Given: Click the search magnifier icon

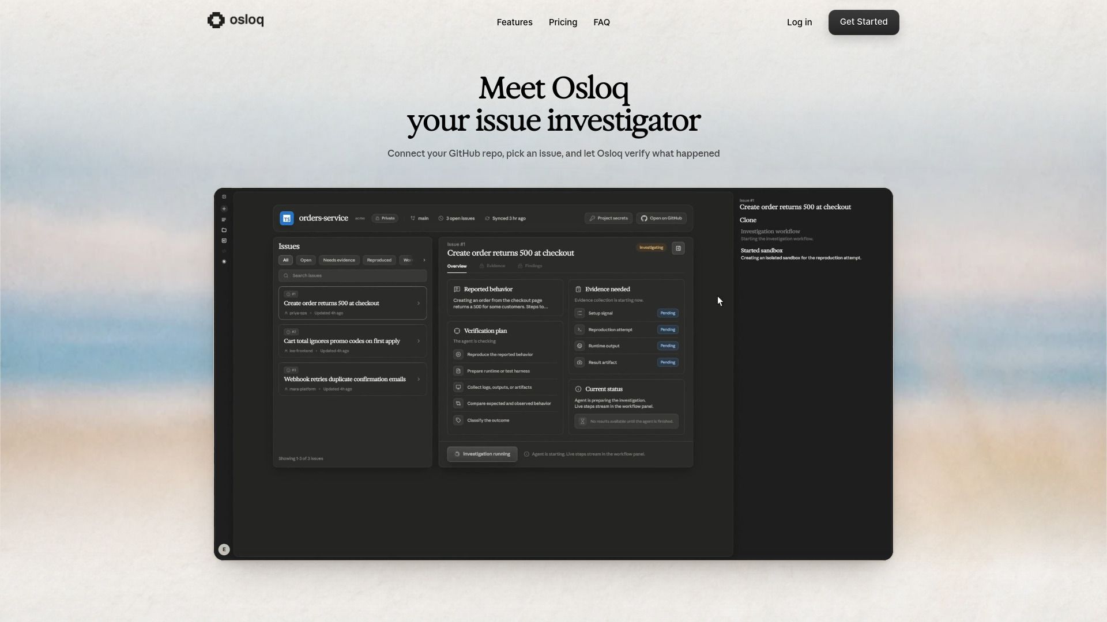Looking at the screenshot, I should coord(286,276).
